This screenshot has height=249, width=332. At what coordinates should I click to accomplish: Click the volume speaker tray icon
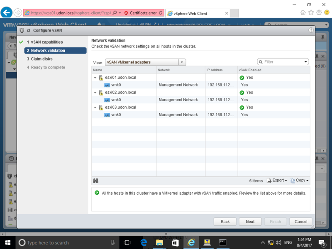278,243
